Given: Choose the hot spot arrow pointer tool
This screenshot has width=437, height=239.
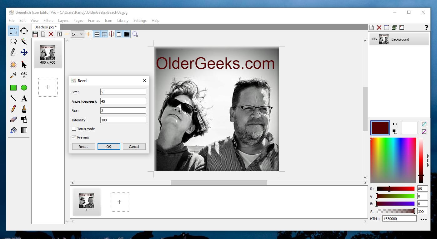Looking at the screenshot, I should coord(24,65).
